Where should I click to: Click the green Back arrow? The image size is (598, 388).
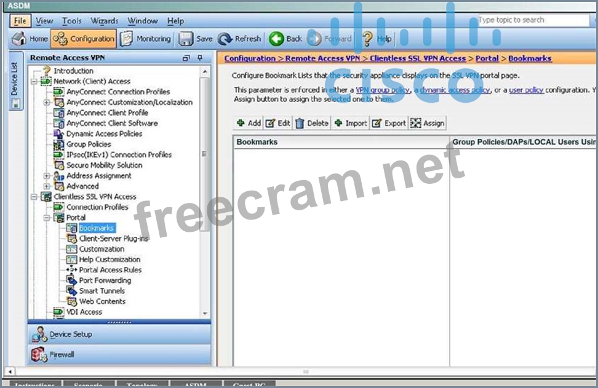(276, 39)
